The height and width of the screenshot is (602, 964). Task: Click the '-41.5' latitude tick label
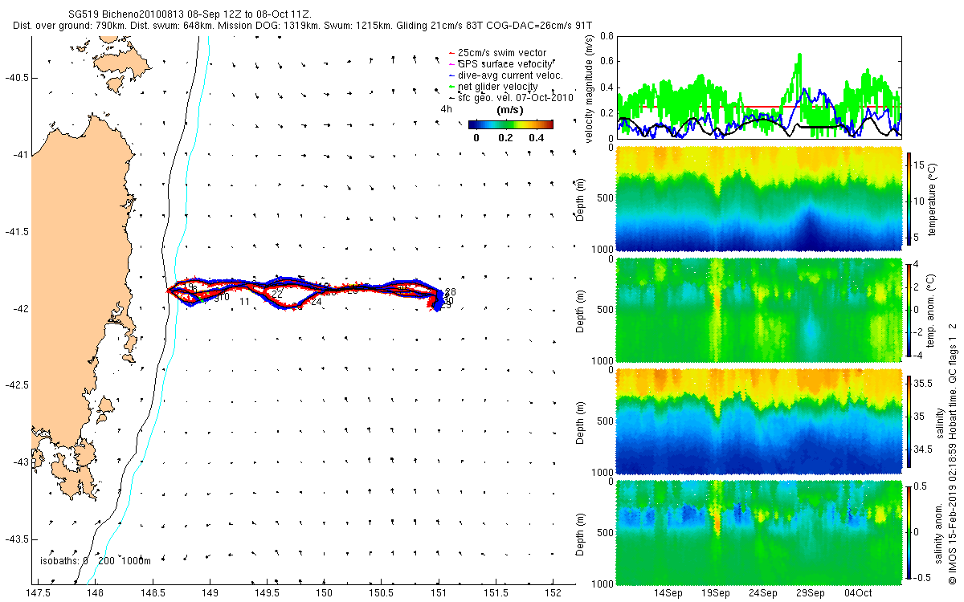click(x=15, y=231)
